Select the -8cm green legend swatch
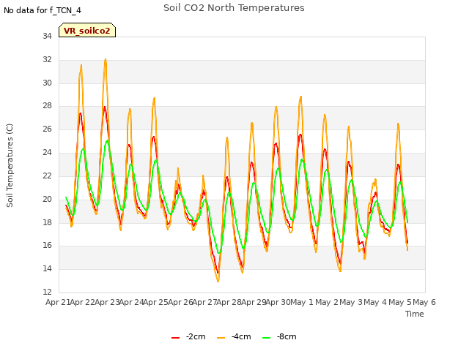 266,337
